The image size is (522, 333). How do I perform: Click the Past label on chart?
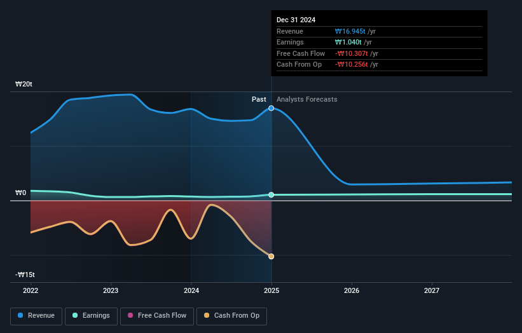[x=259, y=100]
